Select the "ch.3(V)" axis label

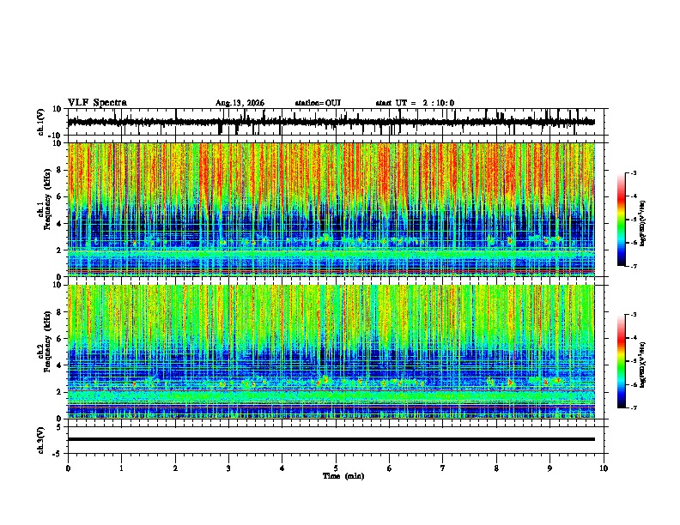[x=41, y=440]
